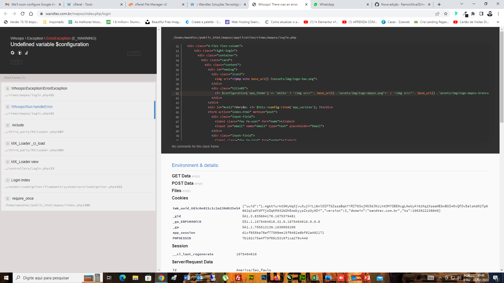
Task: Open the browser tab list dropdown
Action: [461, 4]
